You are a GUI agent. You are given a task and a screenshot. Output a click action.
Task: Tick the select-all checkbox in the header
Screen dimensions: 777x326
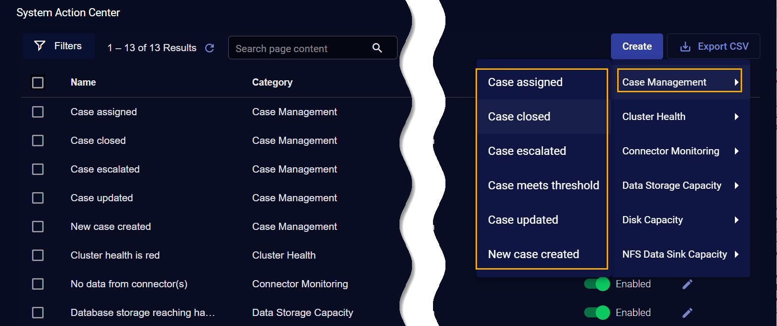[x=38, y=83]
